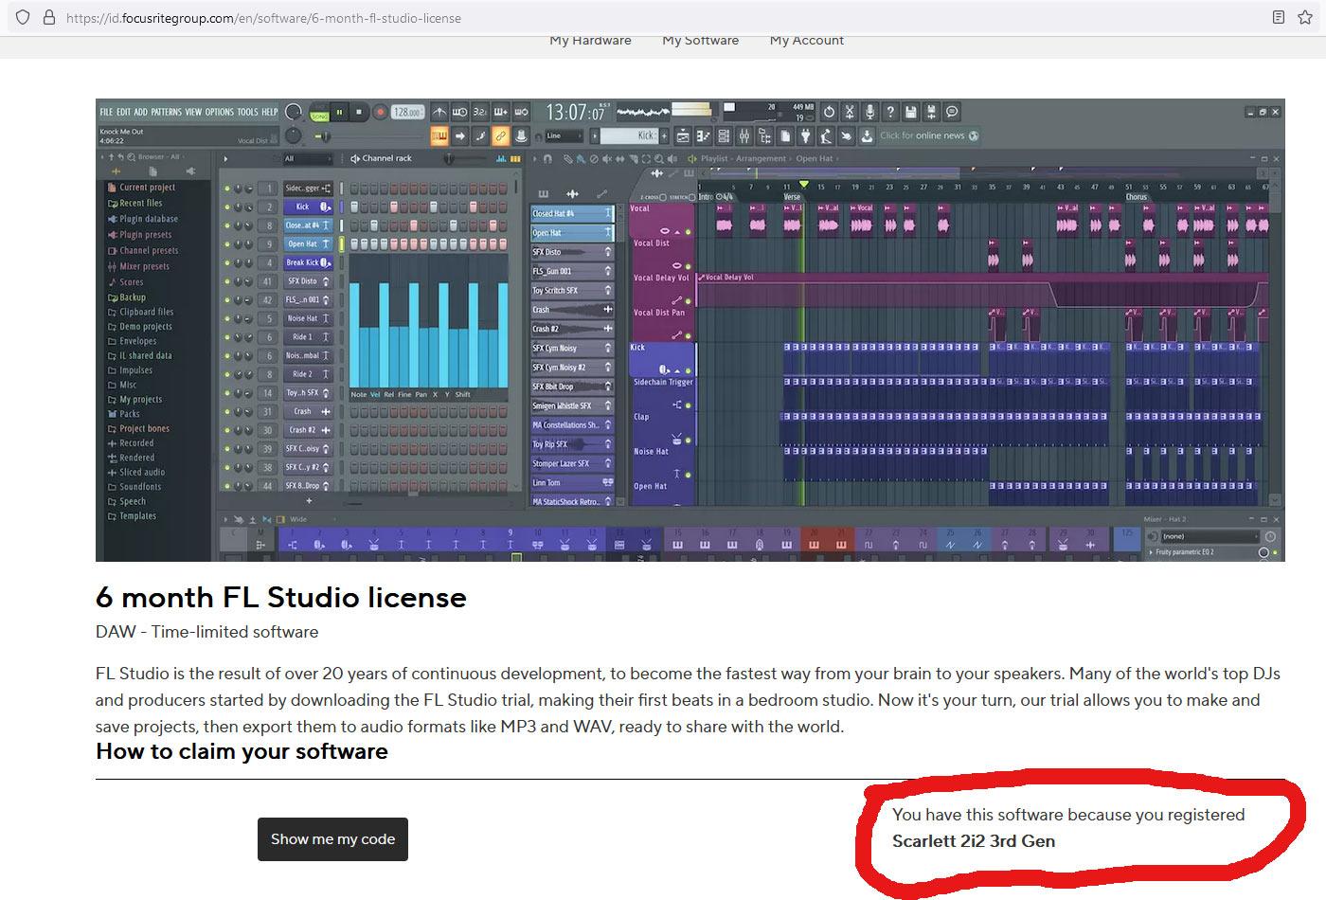Click the pause button in transport bar
1326x900 pixels.
tap(339, 112)
